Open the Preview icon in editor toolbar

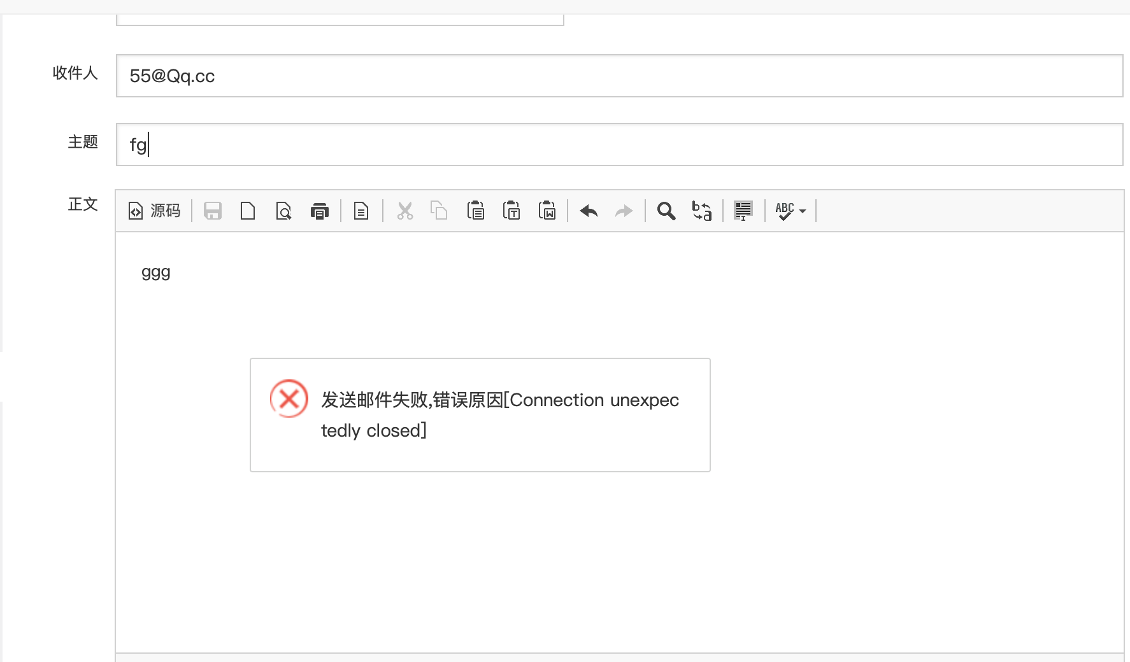click(x=283, y=211)
